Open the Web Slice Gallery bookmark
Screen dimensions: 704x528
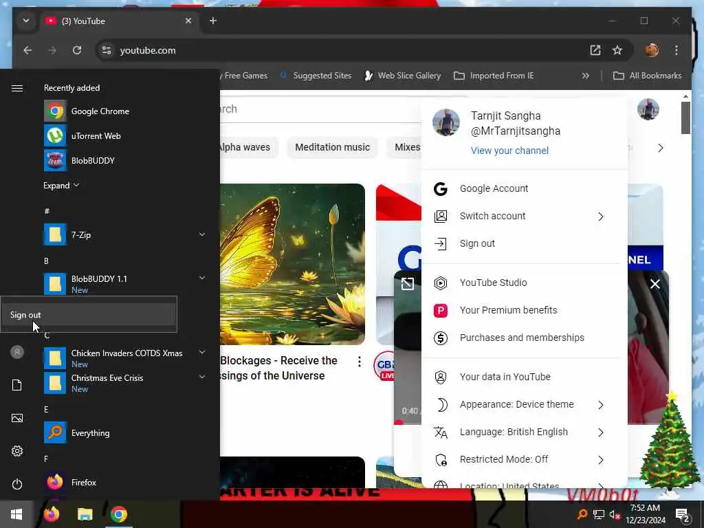(x=403, y=76)
